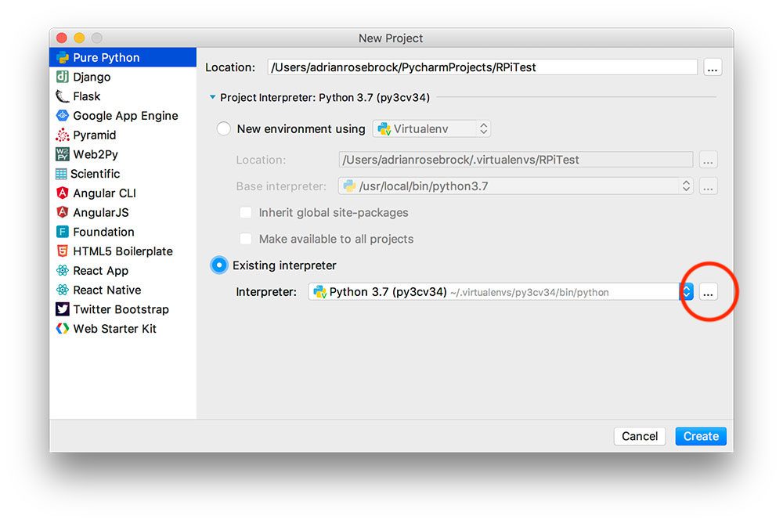This screenshot has height=523, width=783.
Task: Select the New environment using radio button
Action: [x=224, y=129]
